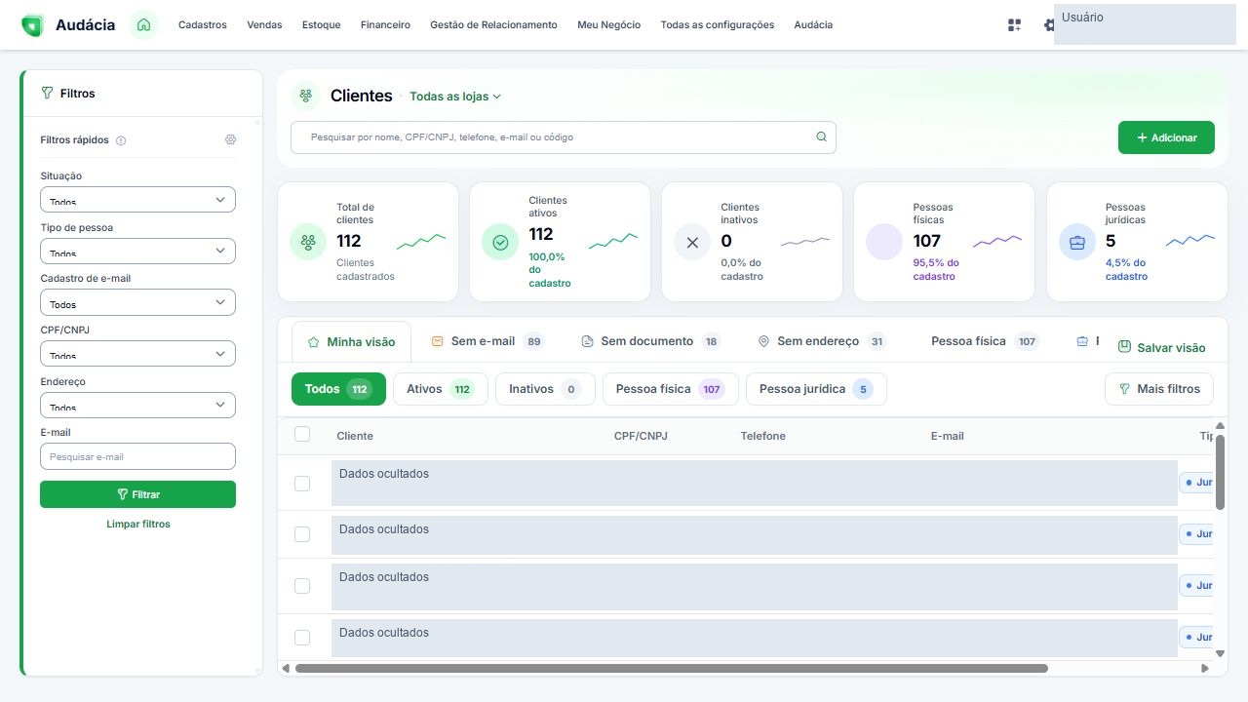Click the Limpar filtros link

138,525
